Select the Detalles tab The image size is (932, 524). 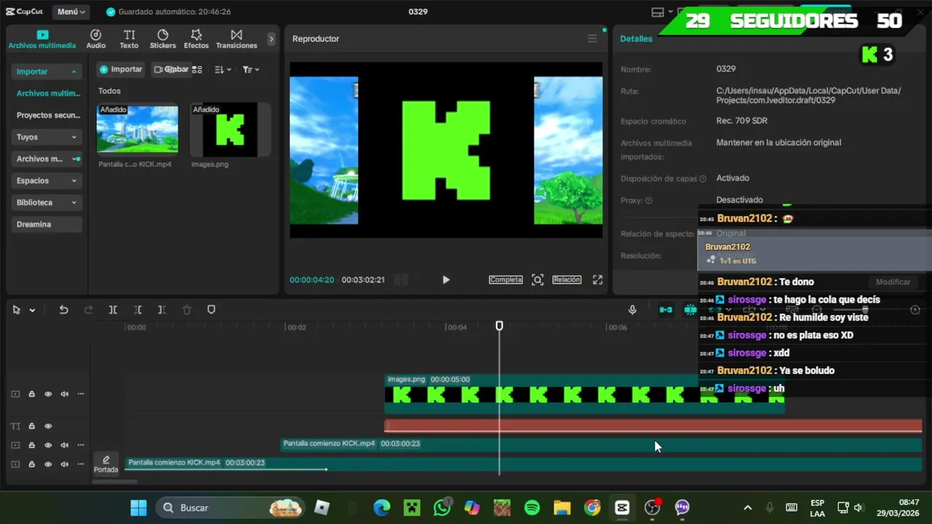pos(636,39)
